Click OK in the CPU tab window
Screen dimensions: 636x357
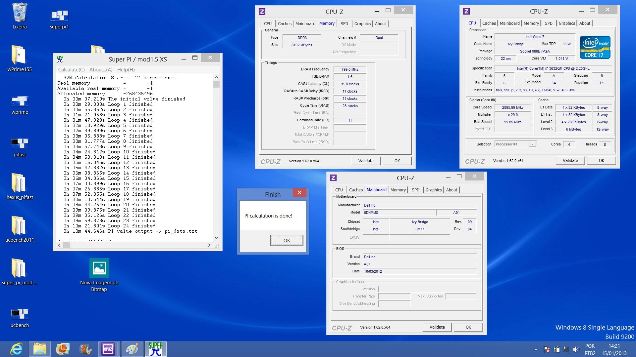[601, 160]
